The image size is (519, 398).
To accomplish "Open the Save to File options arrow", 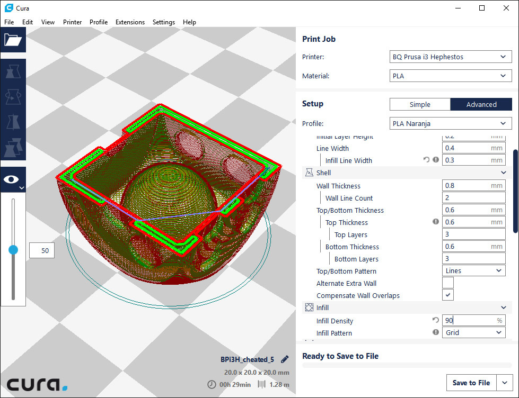I will tap(505, 383).
